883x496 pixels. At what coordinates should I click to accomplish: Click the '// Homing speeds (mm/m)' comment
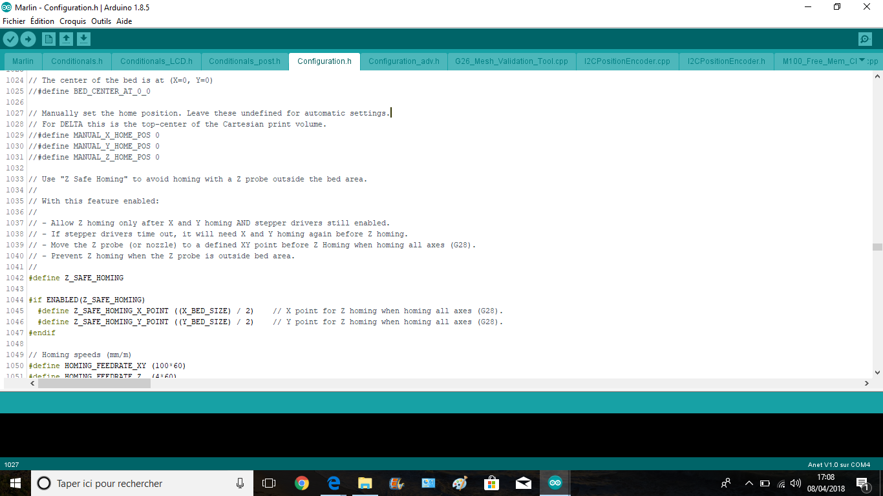[x=80, y=355]
